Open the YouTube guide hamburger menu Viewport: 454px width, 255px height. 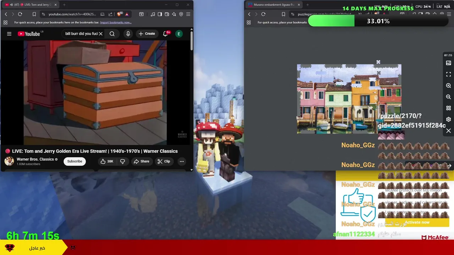9,34
